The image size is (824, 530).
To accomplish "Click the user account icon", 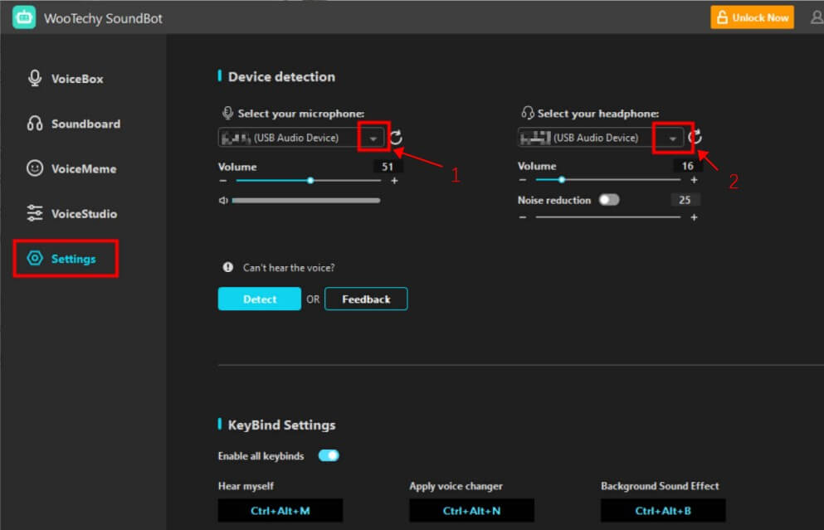I will (x=817, y=17).
